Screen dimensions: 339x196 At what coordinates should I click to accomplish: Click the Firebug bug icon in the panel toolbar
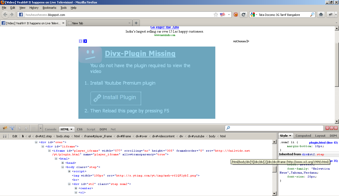[x=5, y=128]
